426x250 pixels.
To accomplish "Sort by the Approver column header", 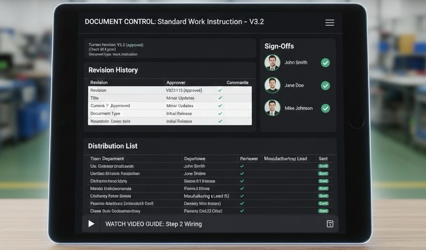I will 176,82.
